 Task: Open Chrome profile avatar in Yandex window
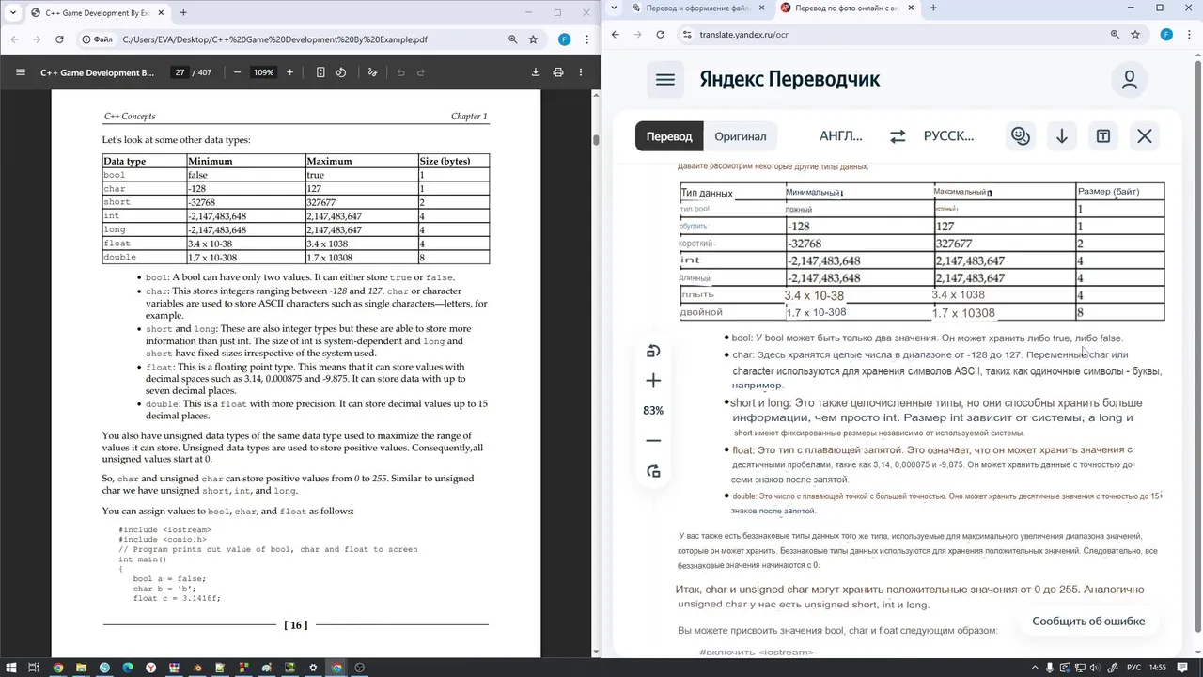tap(1166, 34)
